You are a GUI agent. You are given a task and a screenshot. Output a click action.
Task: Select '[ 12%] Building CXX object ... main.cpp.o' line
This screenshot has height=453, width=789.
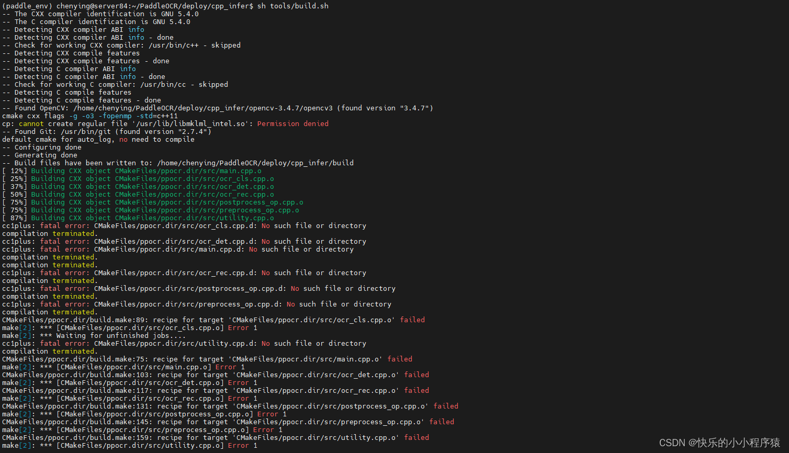132,171
